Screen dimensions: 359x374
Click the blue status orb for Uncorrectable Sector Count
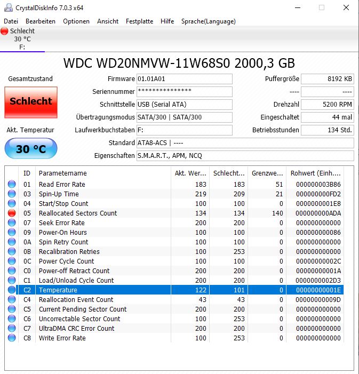coord(12,319)
